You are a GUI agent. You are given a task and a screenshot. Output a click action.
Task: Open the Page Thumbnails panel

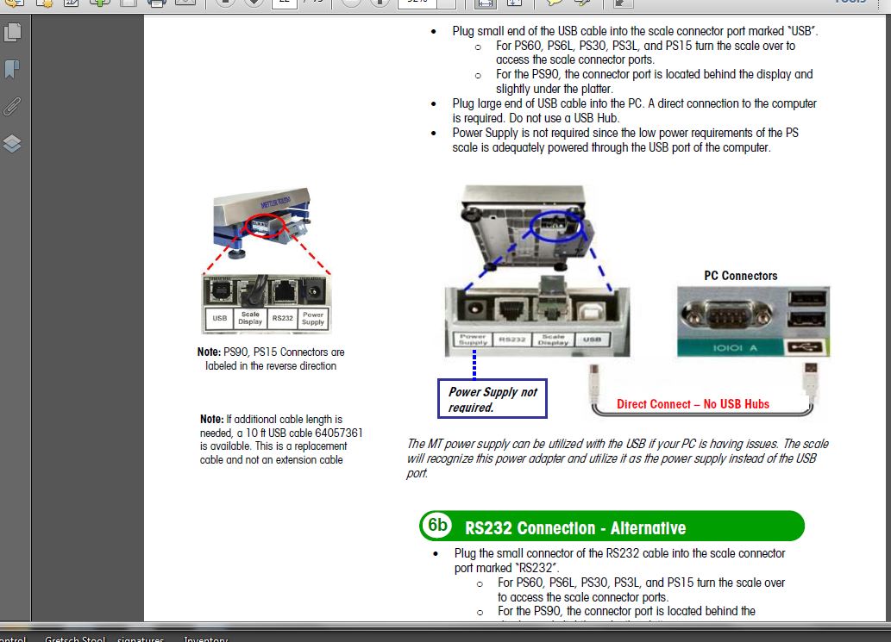(x=12, y=33)
